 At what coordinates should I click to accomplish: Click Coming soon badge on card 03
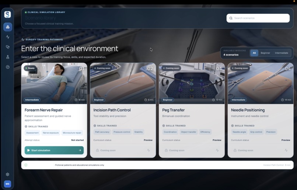(x=171, y=68)
